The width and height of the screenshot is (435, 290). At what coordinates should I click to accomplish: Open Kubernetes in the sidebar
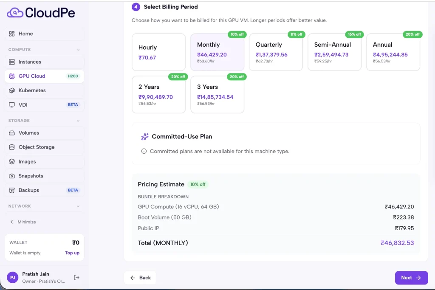coord(44,91)
